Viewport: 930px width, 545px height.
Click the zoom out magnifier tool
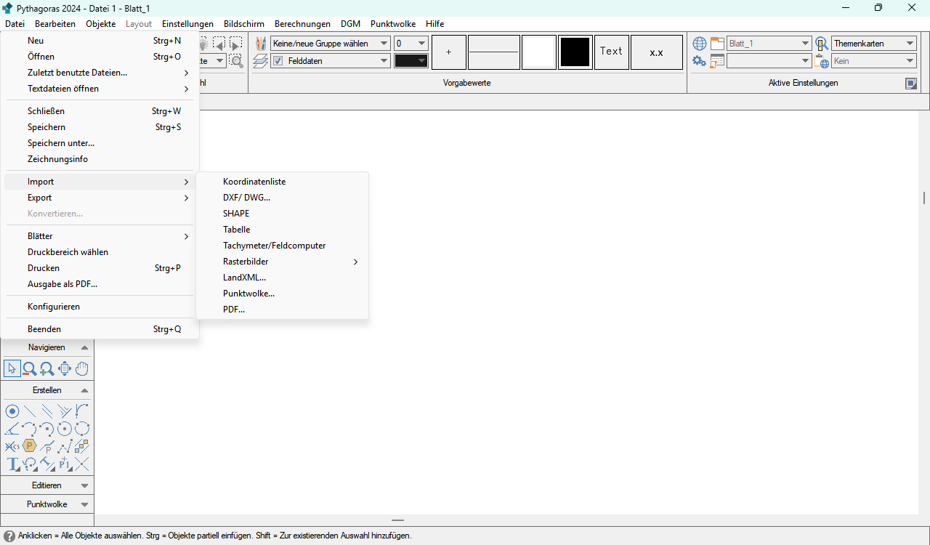pyautogui.click(x=30, y=368)
